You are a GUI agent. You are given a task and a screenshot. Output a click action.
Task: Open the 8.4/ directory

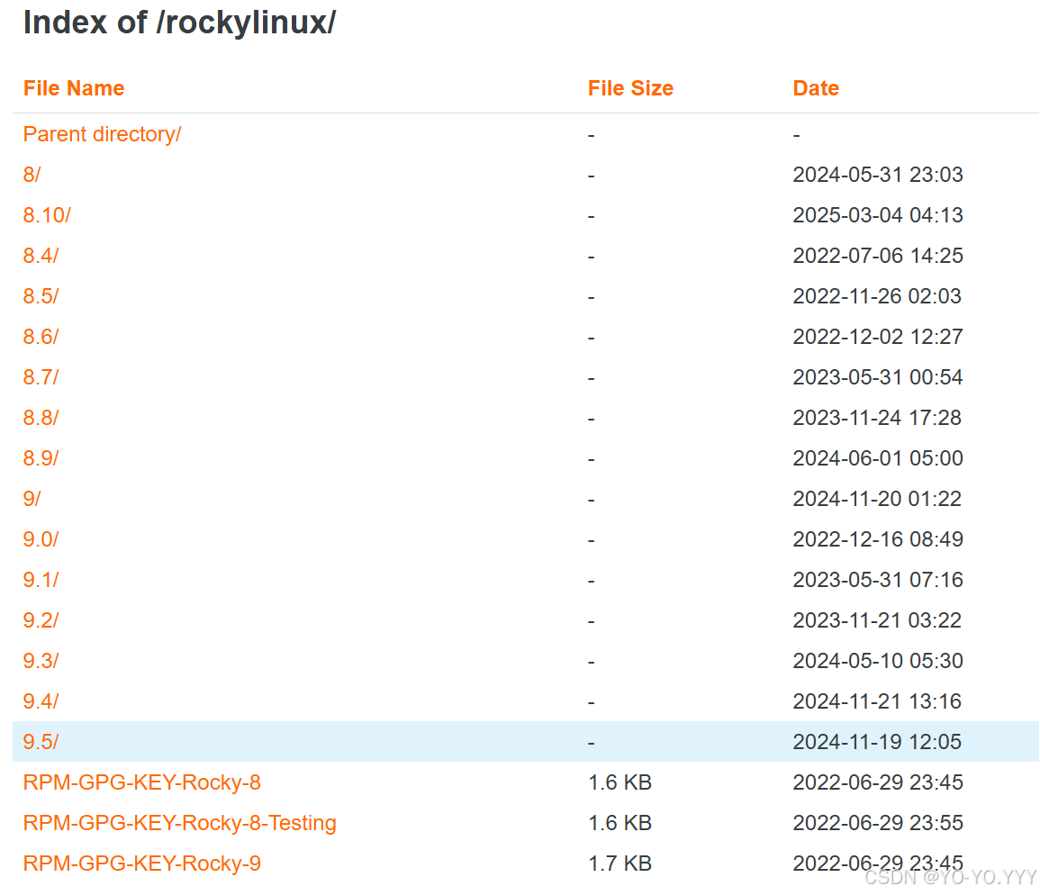[41, 256]
